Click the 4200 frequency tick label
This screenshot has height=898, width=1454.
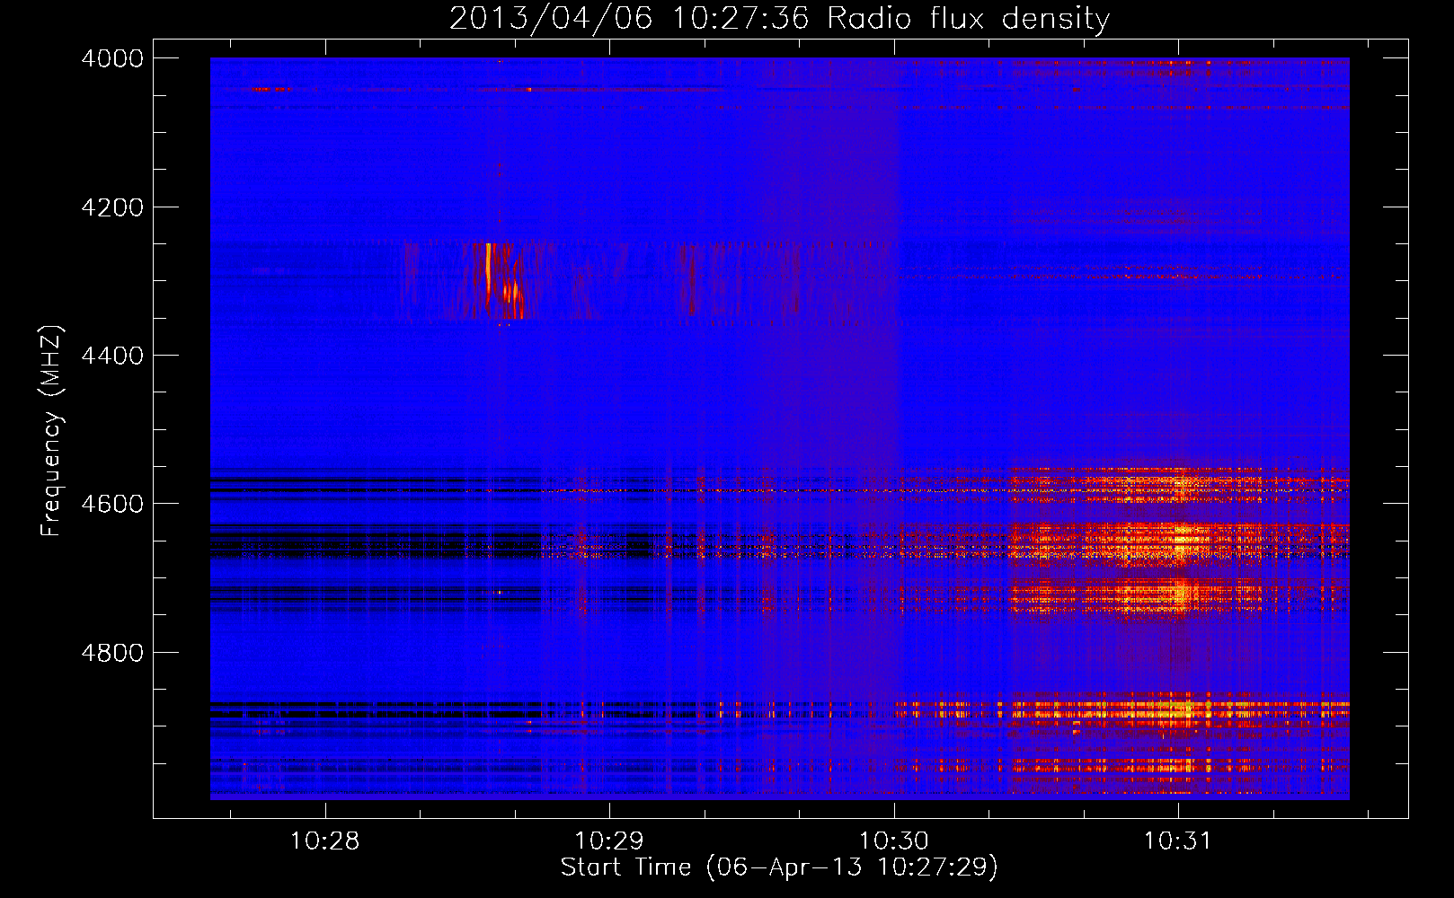(x=112, y=207)
